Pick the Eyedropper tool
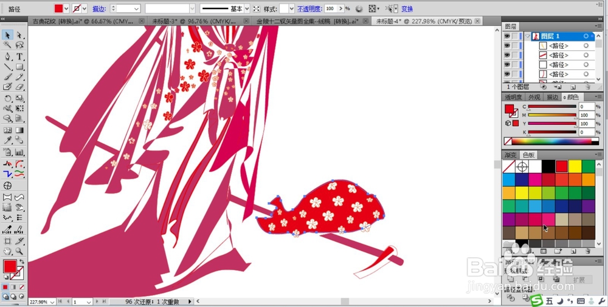This screenshot has height=307, width=608. pyautogui.click(x=7, y=141)
